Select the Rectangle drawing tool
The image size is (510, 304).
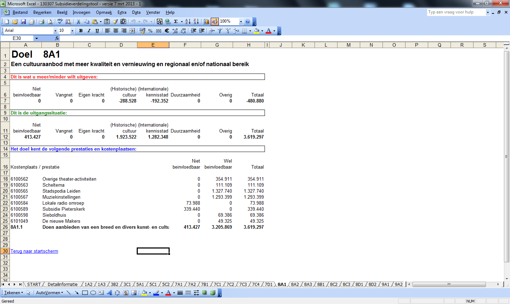85,293
